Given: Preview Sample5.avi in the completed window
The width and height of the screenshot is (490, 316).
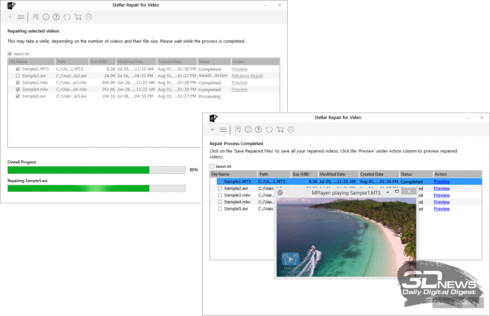Looking at the screenshot, I should [x=442, y=209].
